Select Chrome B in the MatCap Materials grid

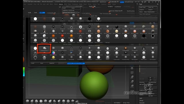coord(62,27)
